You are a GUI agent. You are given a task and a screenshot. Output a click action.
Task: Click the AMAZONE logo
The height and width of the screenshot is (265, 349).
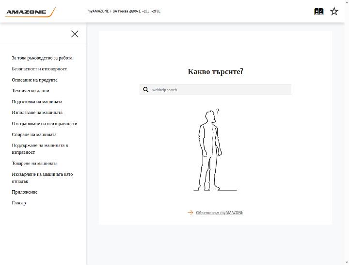point(30,12)
